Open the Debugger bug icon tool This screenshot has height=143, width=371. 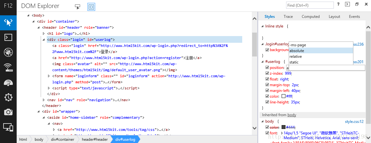(8, 52)
